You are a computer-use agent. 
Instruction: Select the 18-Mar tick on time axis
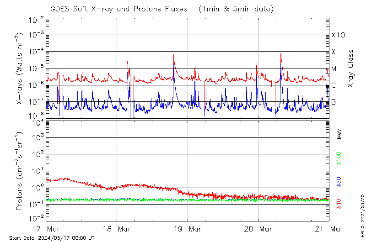[x=117, y=228]
